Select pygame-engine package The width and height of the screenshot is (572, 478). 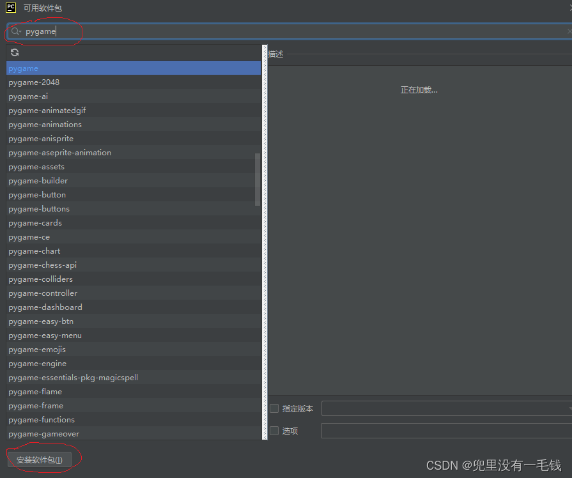tap(134, 364)
